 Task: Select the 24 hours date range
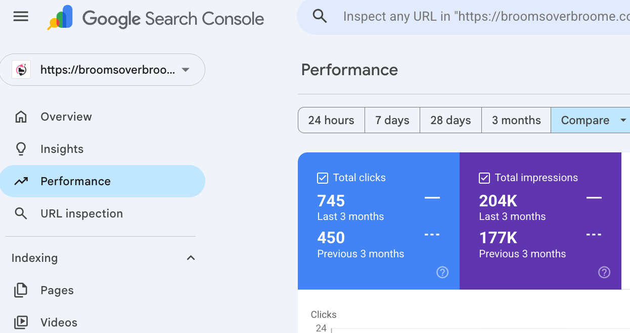(331, 120)
